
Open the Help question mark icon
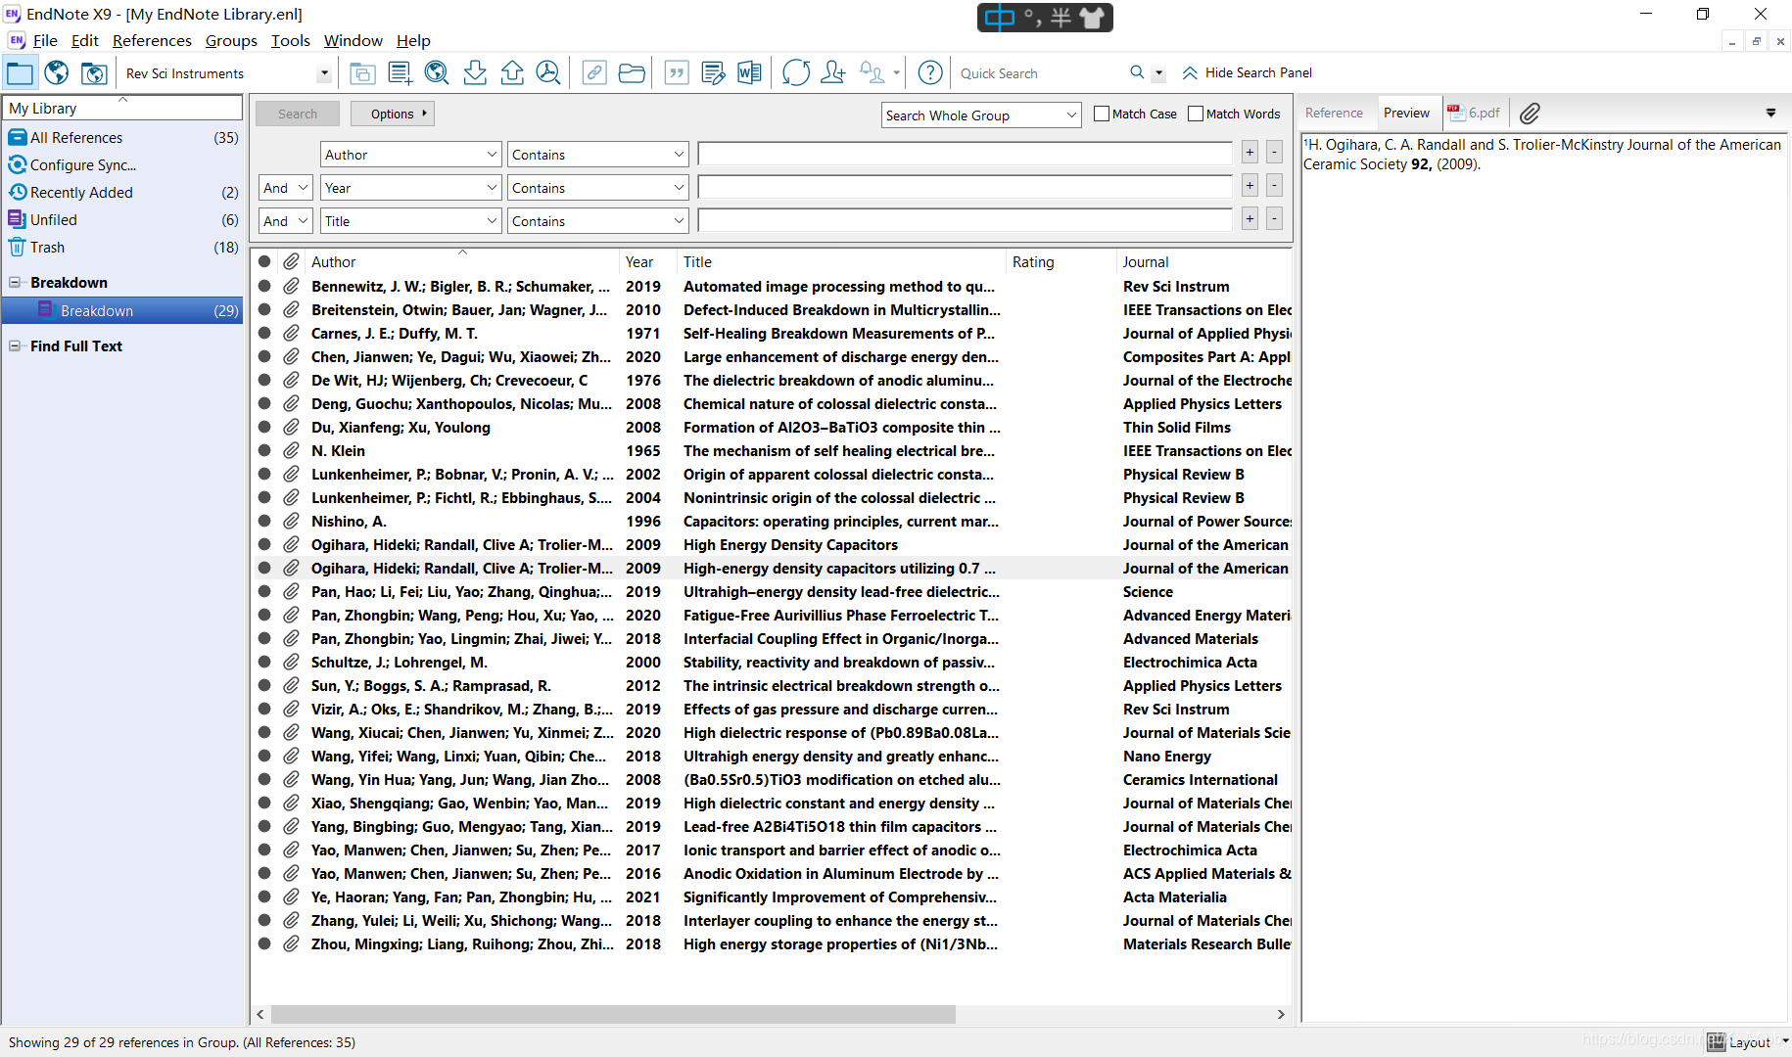930,73
